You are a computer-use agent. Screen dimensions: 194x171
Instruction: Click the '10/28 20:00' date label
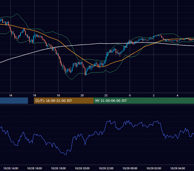click(x=82, y=168)
